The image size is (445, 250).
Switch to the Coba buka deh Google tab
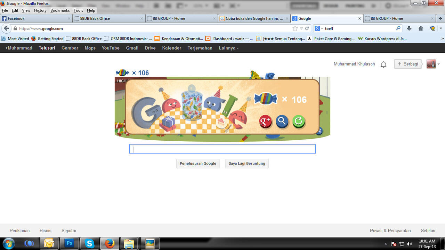(254, 18)
